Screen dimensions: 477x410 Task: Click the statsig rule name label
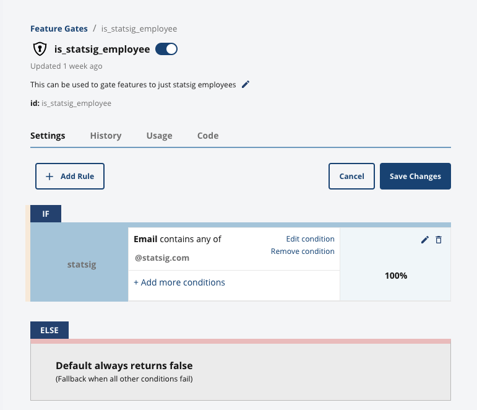tap(82, 264)
